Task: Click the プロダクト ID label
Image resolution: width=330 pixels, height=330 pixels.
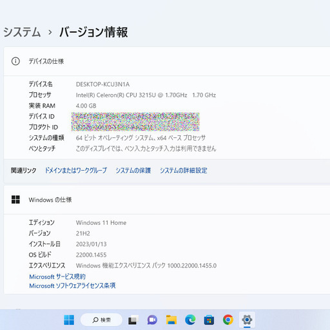Action: (43, 127)
